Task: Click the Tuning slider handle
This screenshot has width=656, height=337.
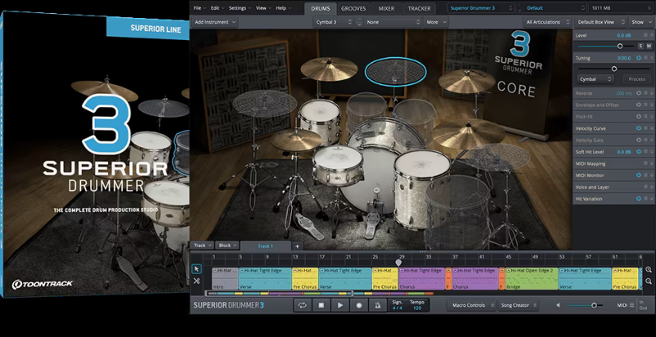Action: (x=614, y=69)
